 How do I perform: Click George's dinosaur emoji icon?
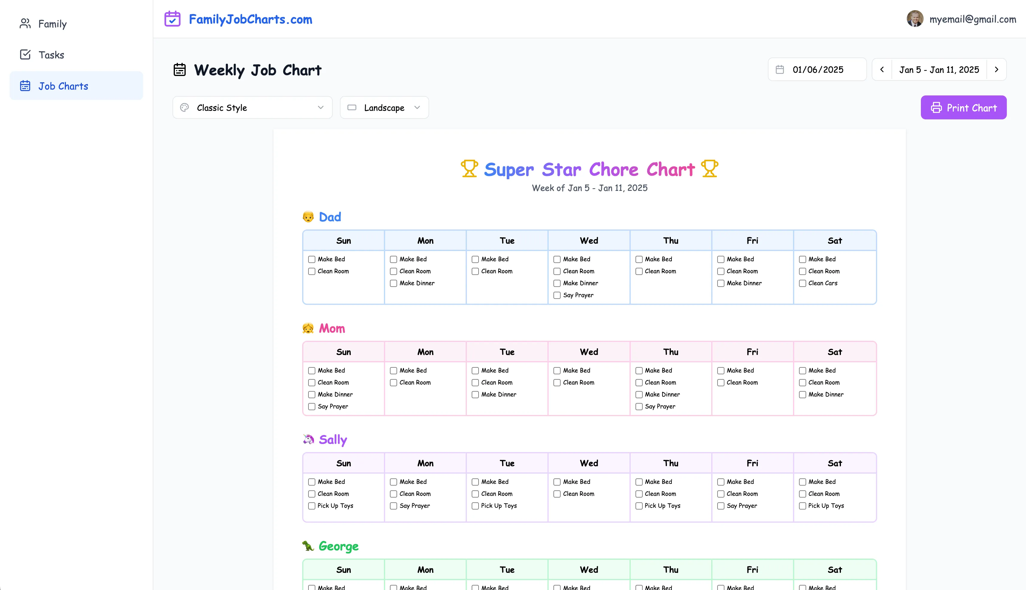click(308, 546)
